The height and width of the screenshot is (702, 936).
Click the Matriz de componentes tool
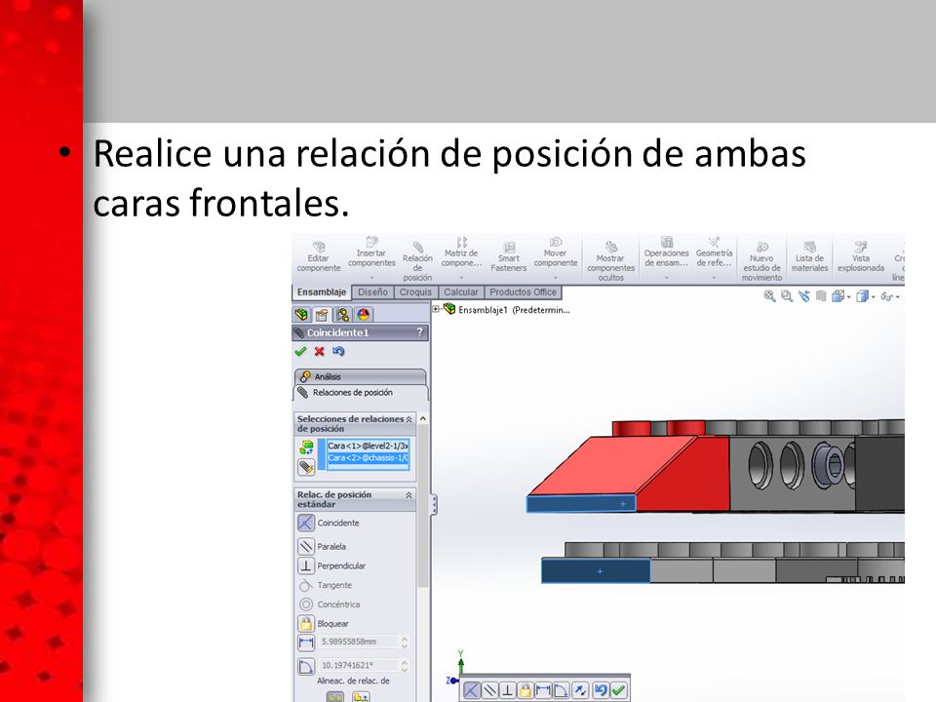[x=461, y=252]
